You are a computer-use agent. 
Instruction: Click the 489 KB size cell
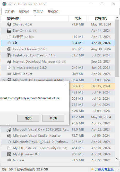click(78, 74)
